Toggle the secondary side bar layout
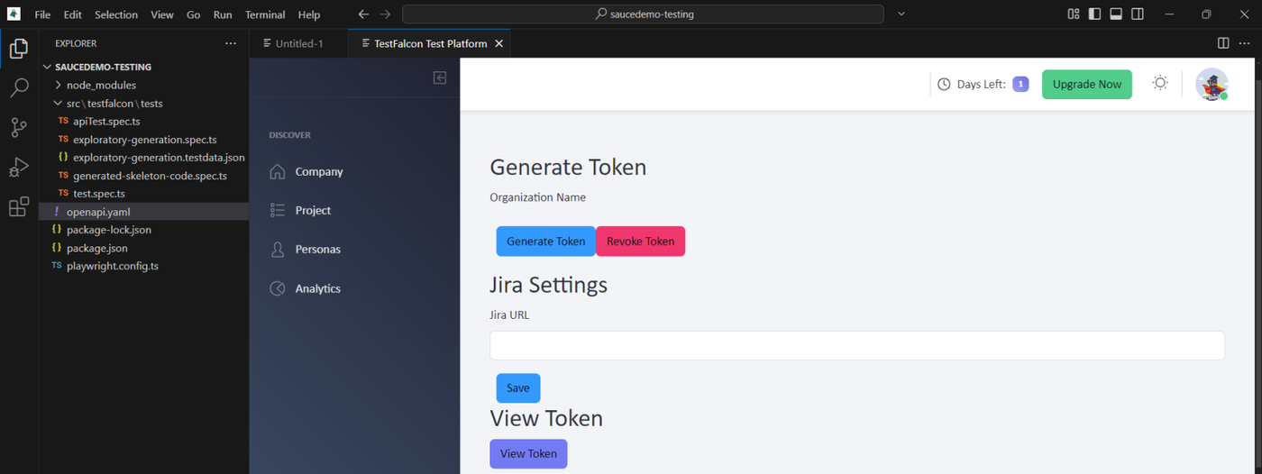The image size is (1262, 474). (1138, 14)
